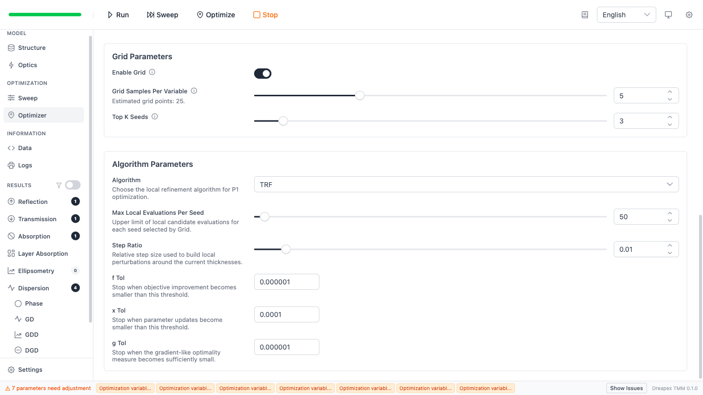Open the Absorption results panel

[35, 236]
